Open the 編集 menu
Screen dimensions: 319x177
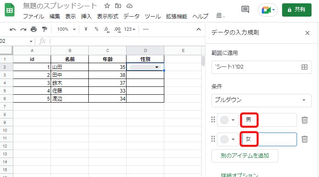[54, 16]
